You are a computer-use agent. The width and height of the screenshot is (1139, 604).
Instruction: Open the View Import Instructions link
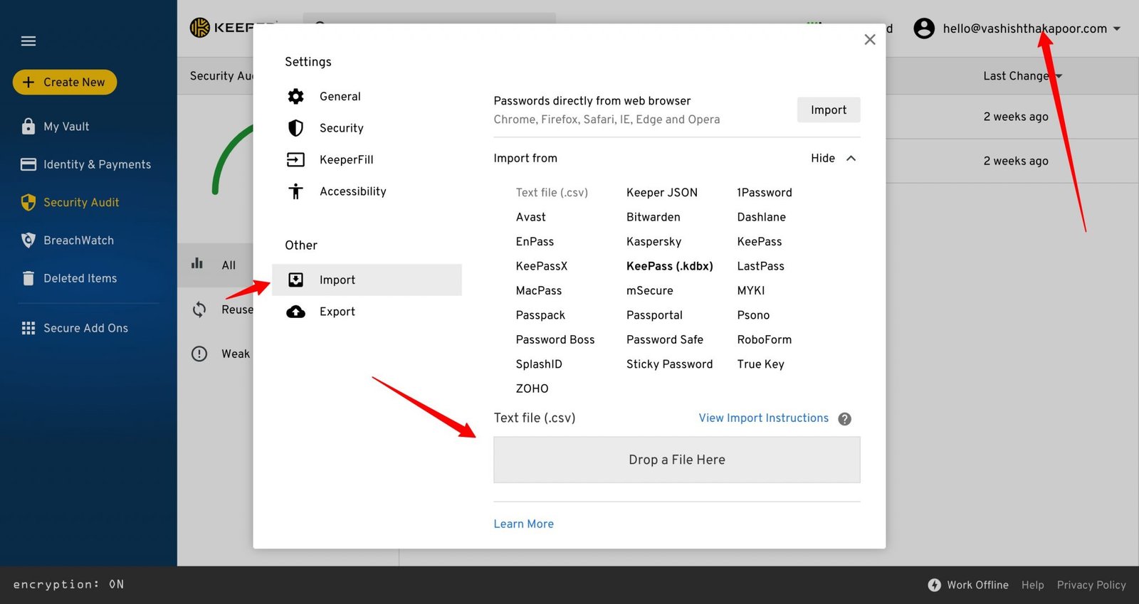click(x=763, y=418)
